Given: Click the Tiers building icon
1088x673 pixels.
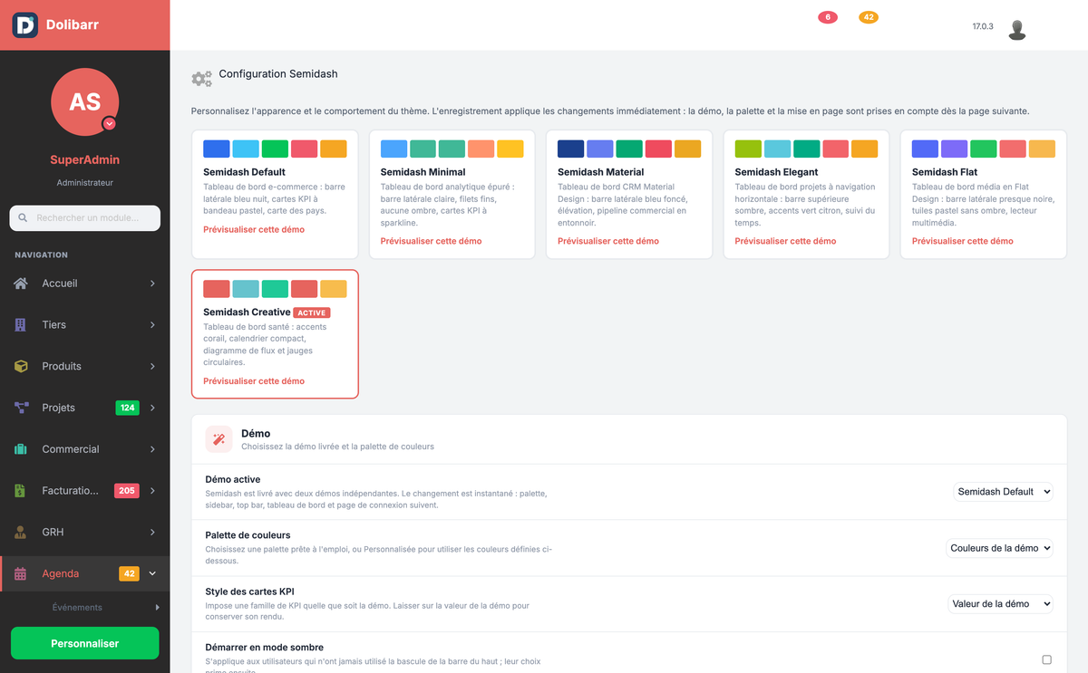Looking at the screenshot, I should tap(21, 324).
